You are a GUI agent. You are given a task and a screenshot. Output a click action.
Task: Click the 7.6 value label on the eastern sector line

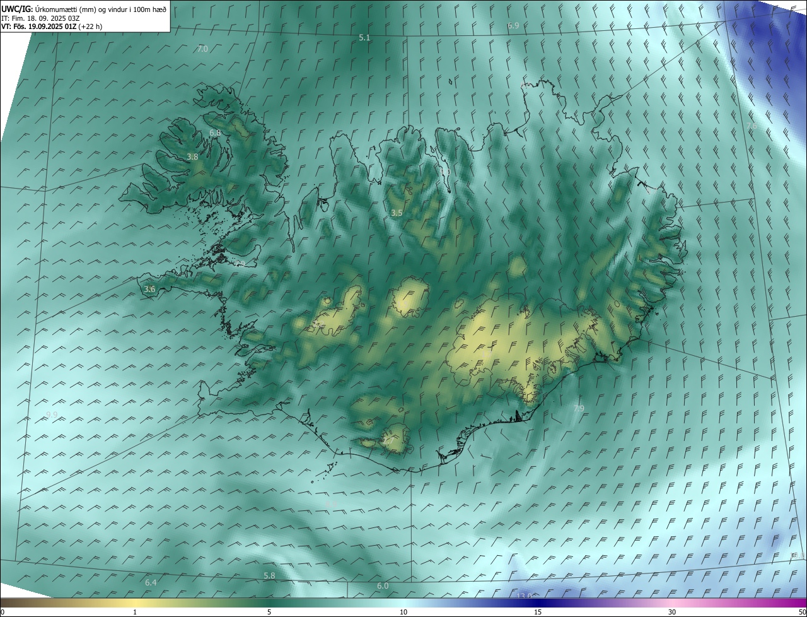coord(752,126)
